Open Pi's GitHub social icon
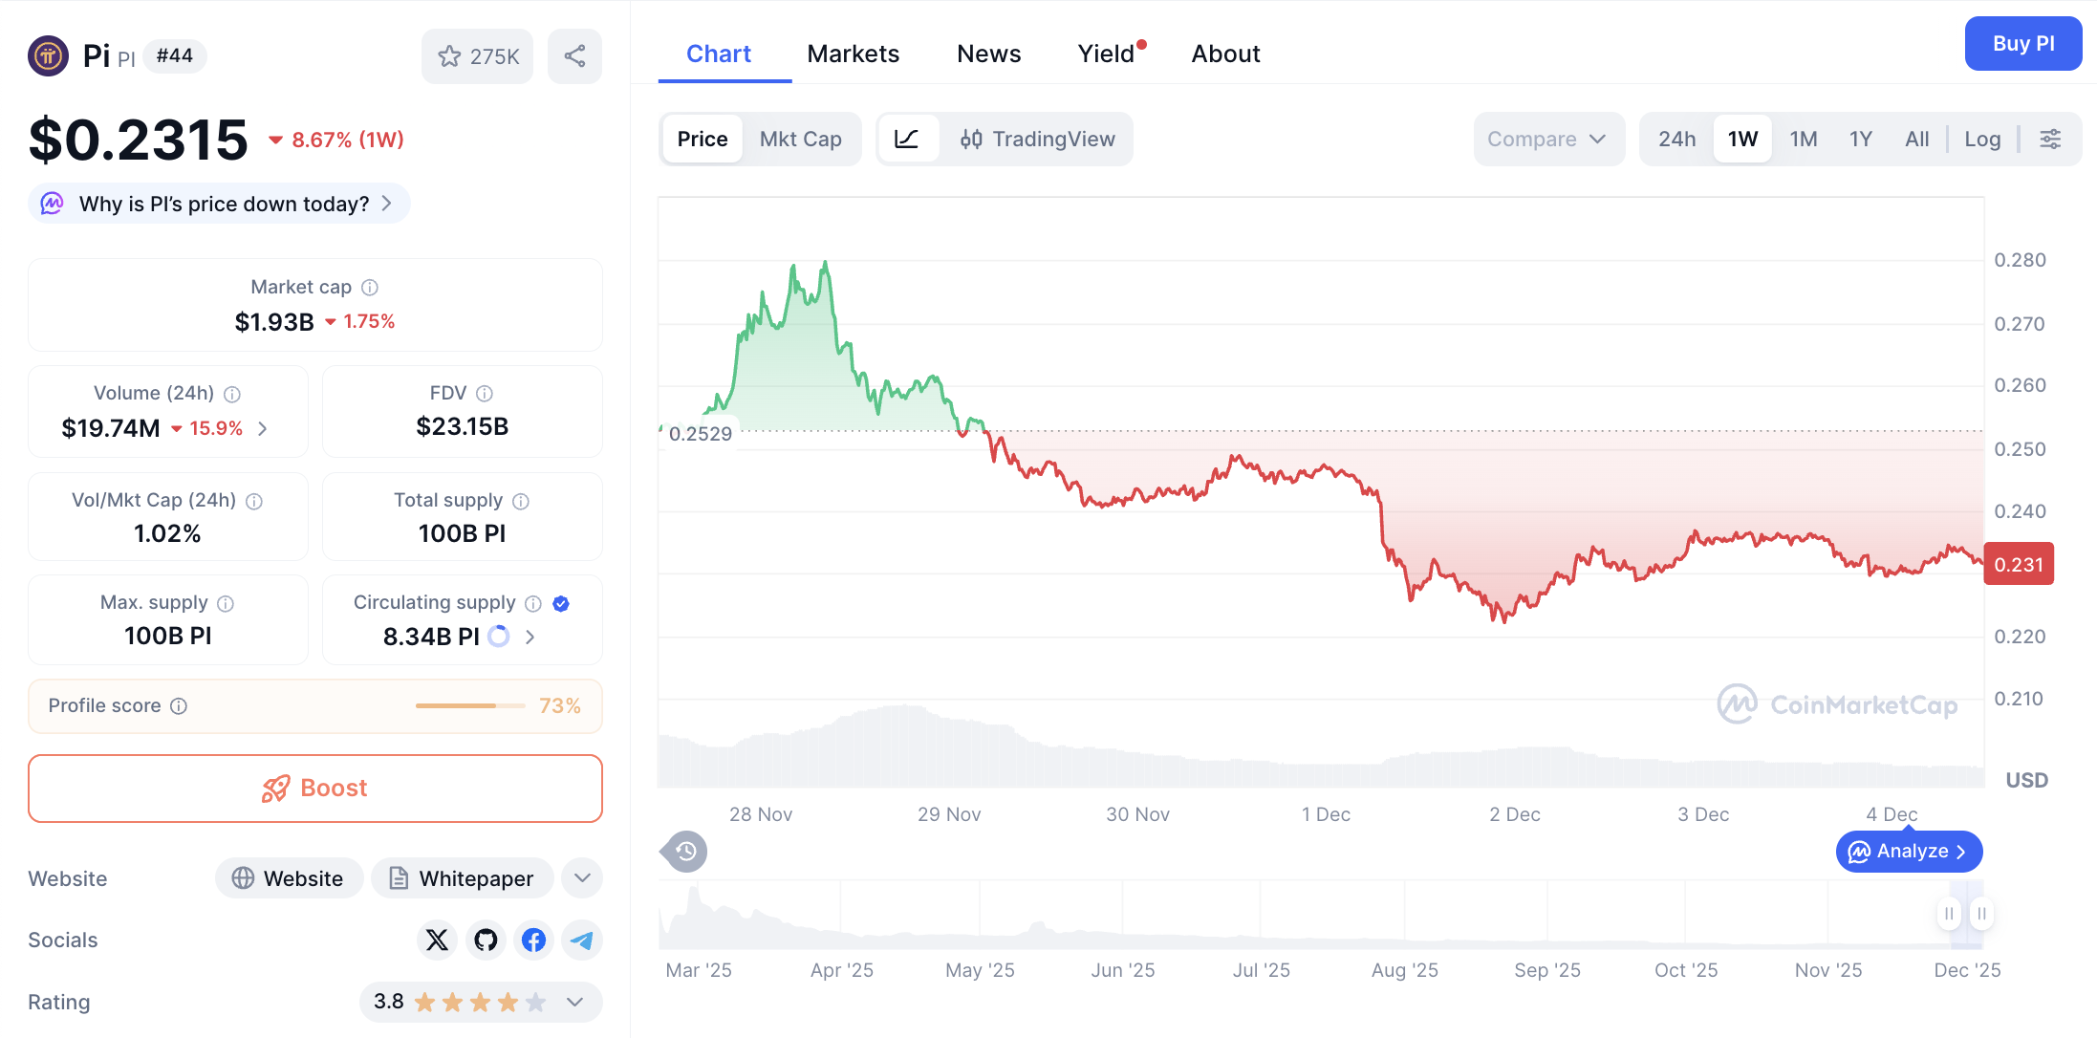 point(486,941)
